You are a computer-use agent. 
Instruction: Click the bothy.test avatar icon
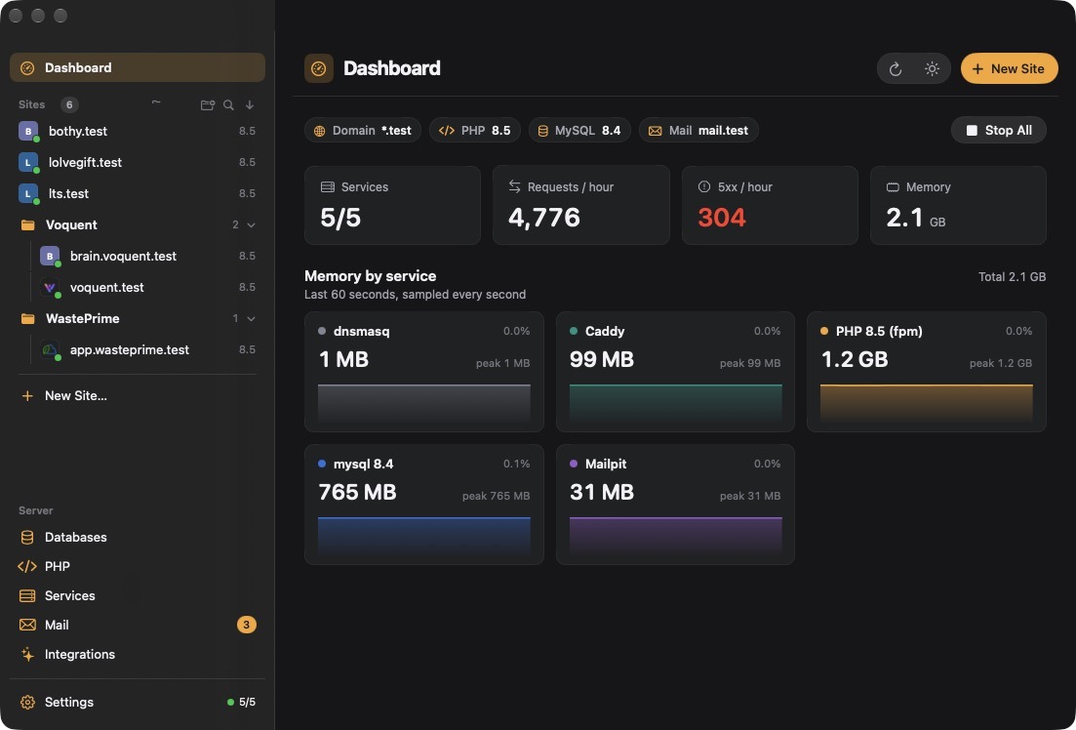(x=28, y=131)
